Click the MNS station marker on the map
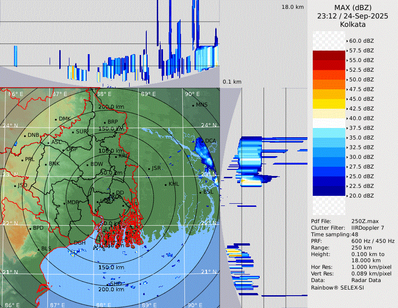 (193, 105)
